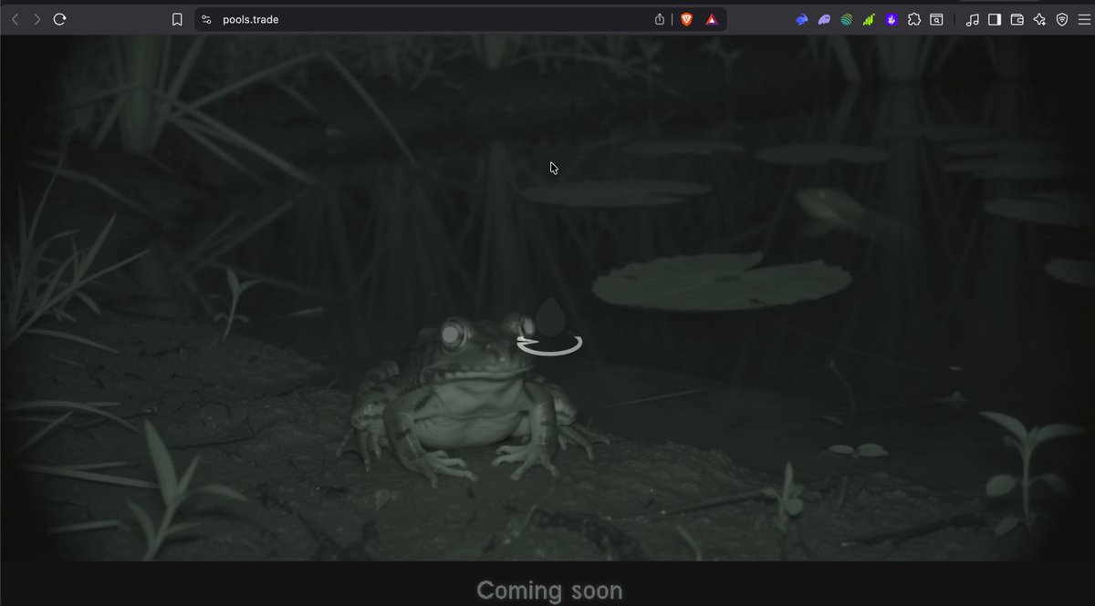
Task: Go back to the previous page
Action: 15,19
